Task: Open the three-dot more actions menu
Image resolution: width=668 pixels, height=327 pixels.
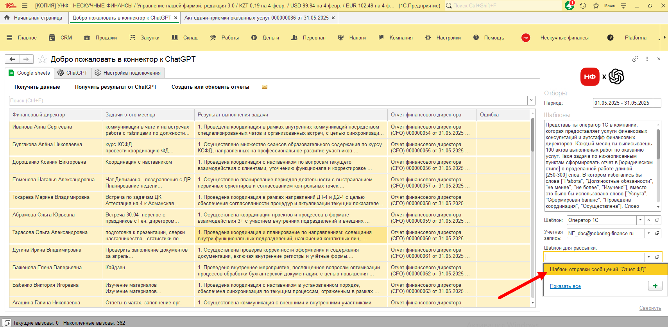Action: click(x=647, y=59)
